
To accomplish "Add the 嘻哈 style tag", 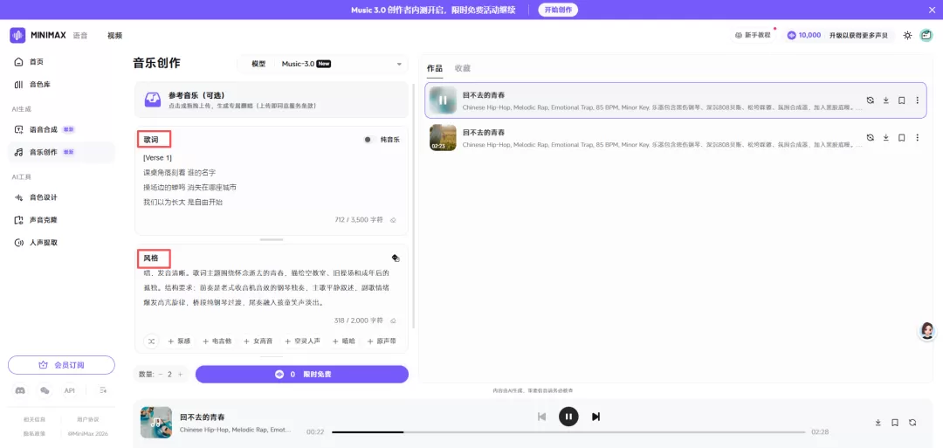I will point(344,341).
